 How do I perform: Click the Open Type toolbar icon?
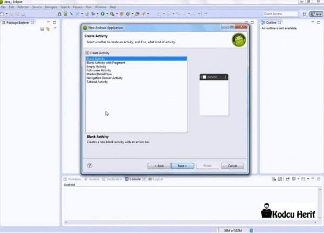tap(137, 14)
